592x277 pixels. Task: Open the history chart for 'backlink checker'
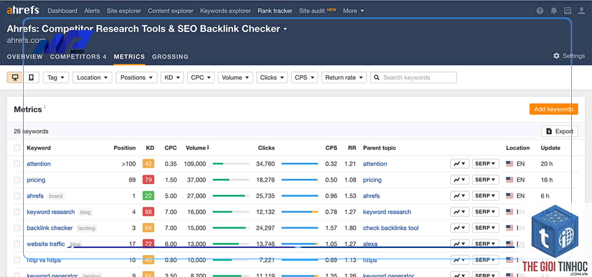459,228
